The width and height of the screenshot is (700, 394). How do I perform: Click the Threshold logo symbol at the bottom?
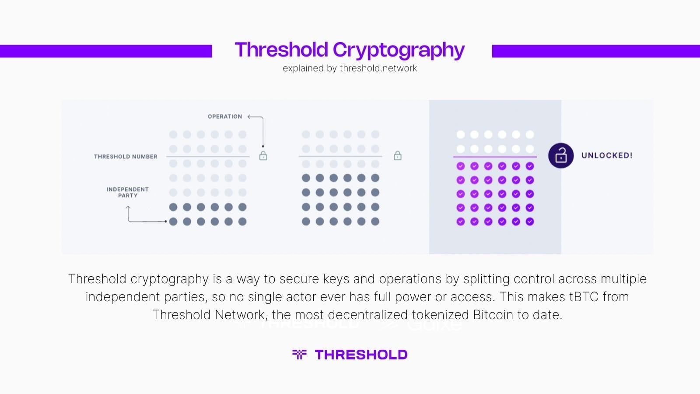(299, 354)
